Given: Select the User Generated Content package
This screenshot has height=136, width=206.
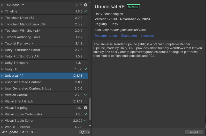Looking at the screenshot, I should click(x=44, y=82).
